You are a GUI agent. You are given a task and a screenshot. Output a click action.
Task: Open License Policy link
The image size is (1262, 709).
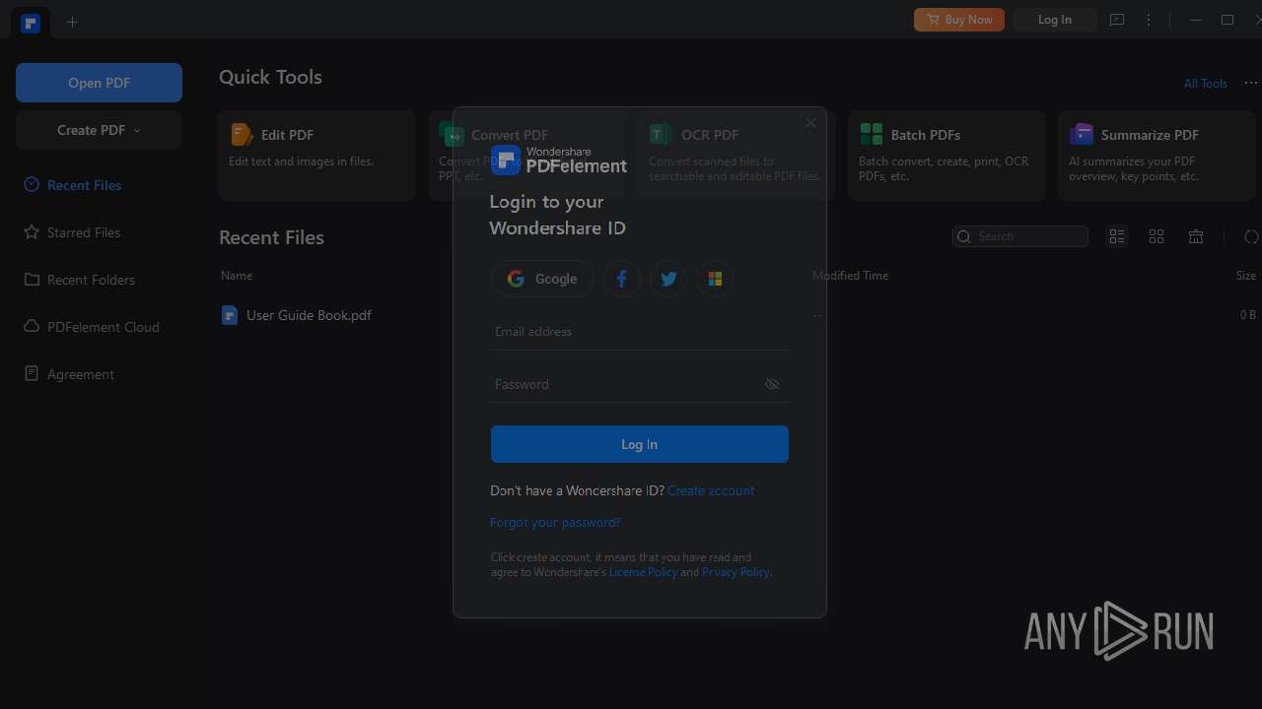pyautogui.click(x=643, y=572)
